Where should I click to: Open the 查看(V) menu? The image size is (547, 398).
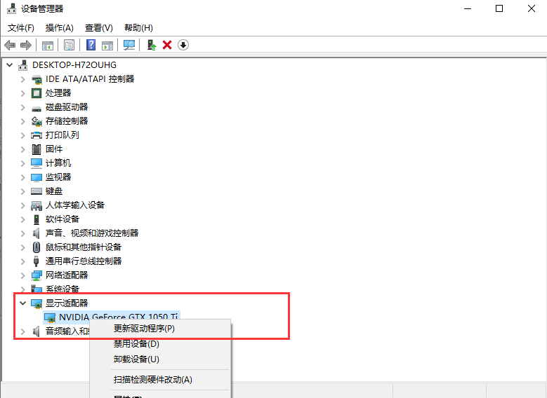[98, 28]
